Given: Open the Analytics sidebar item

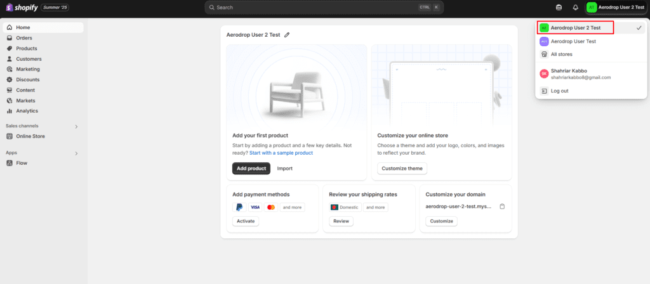Looking at the screenshot, I should [x=27, y=111].
